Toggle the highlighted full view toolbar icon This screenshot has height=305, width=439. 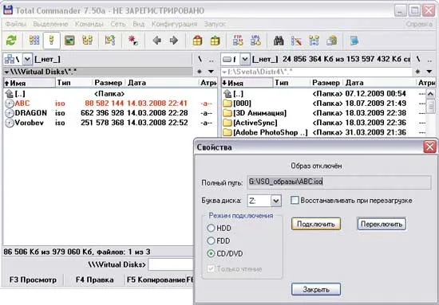(52, 41)
